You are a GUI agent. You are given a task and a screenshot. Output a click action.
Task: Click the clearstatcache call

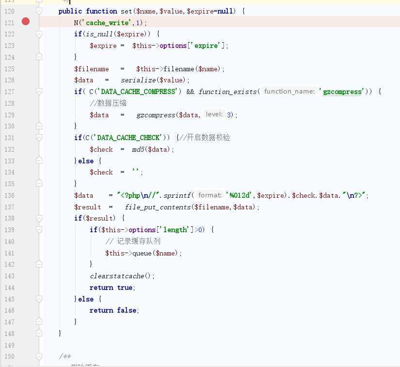pyautogui.click(x=117, y=276)
